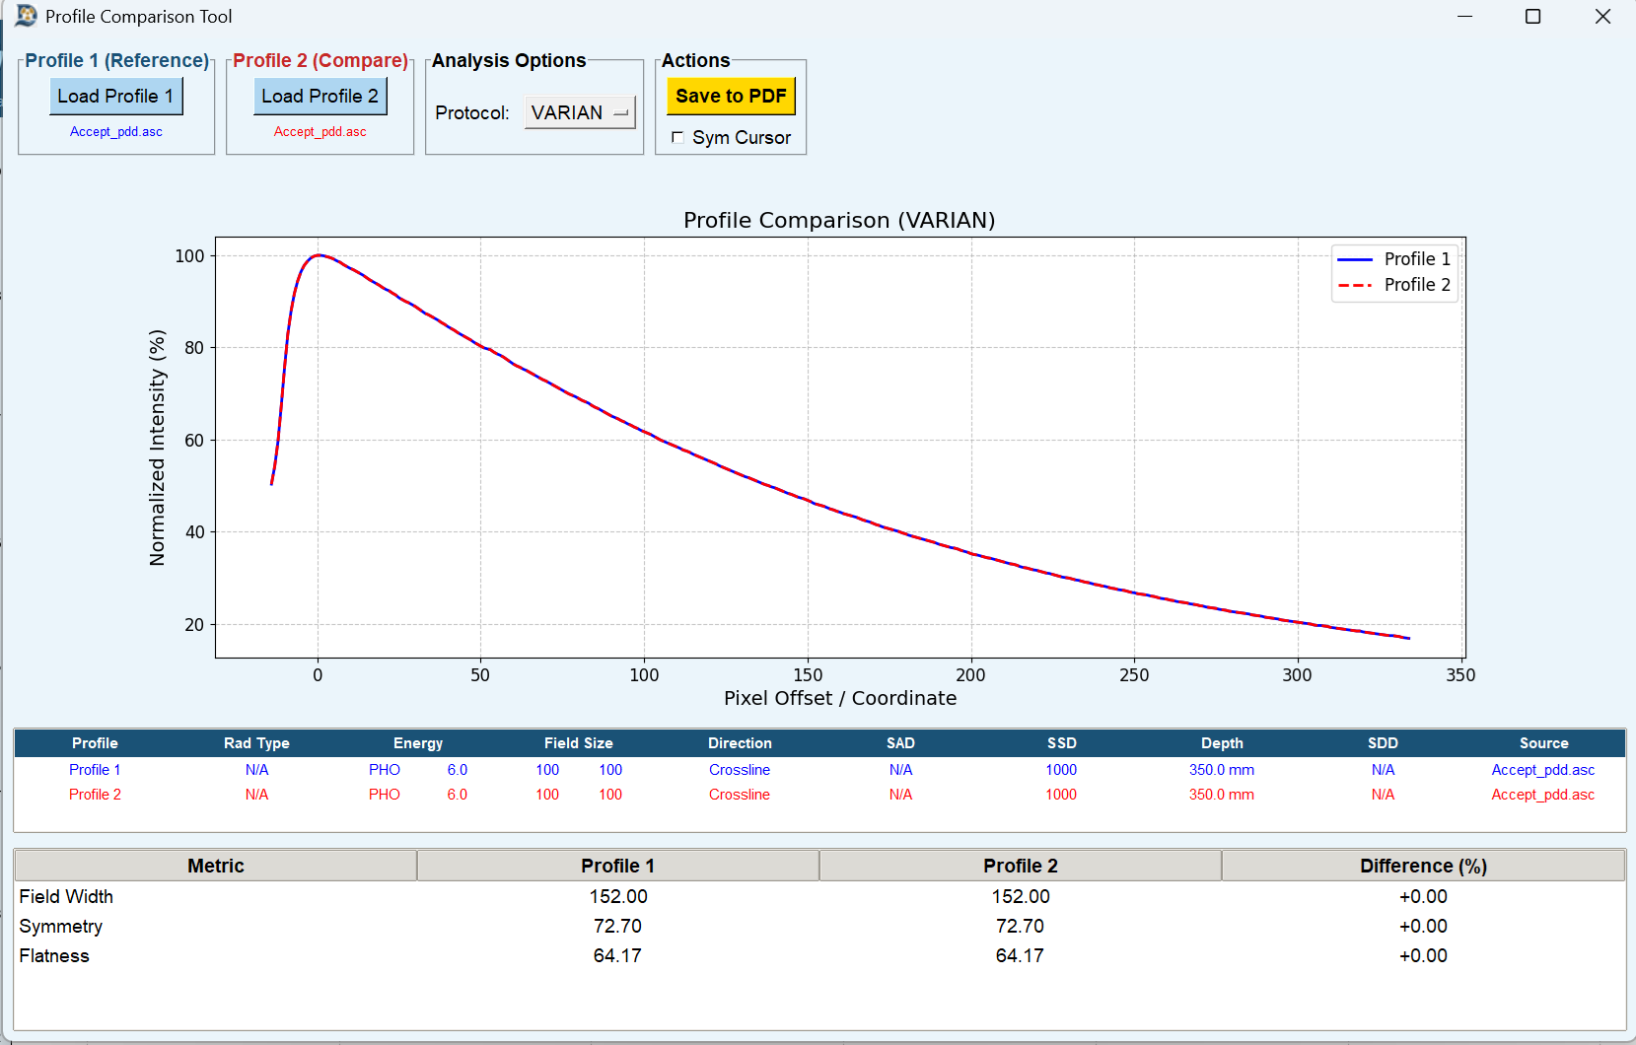1636x1045 pixels.
Task: Click the Normalized Intensity (%) axis label
Action: pyautogui.click(x=157, y=448)
